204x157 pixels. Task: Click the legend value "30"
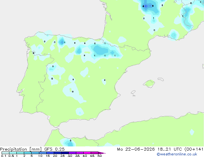click(x=70, y=156)
